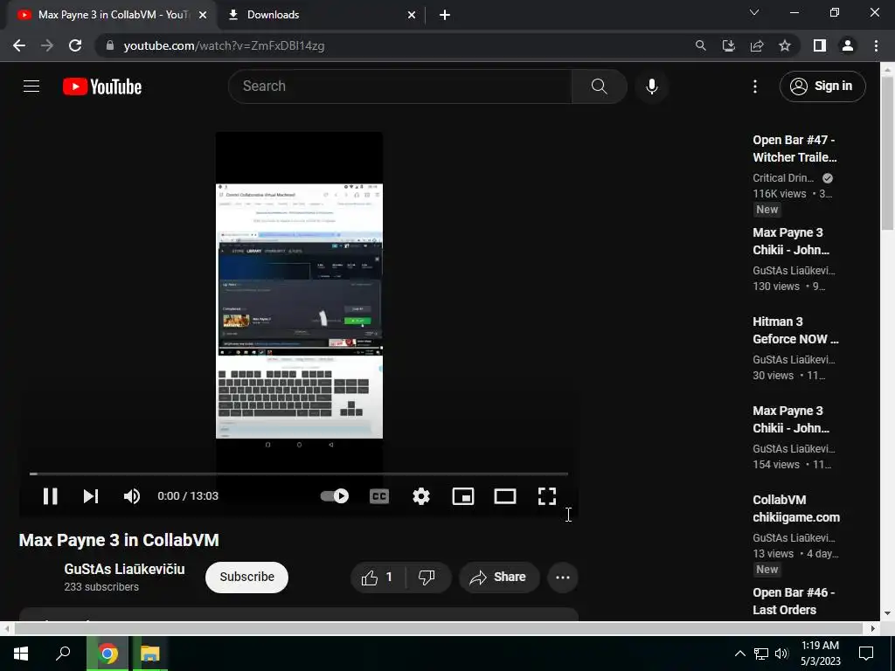
Task: Open the network tray icon
Action: coord(761,654)
